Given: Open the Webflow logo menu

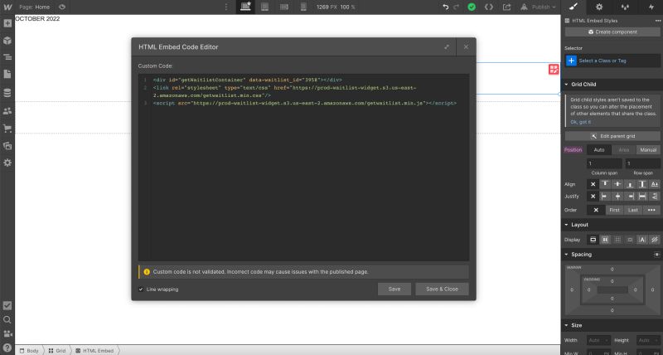Looking at the screenshot, I should (x=7, y=7).
